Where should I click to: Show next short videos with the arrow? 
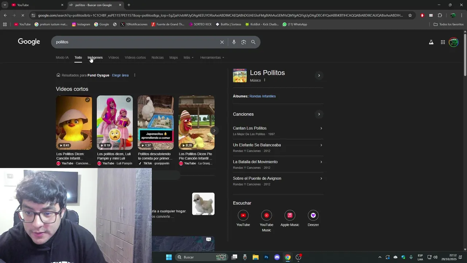[214, 130]
